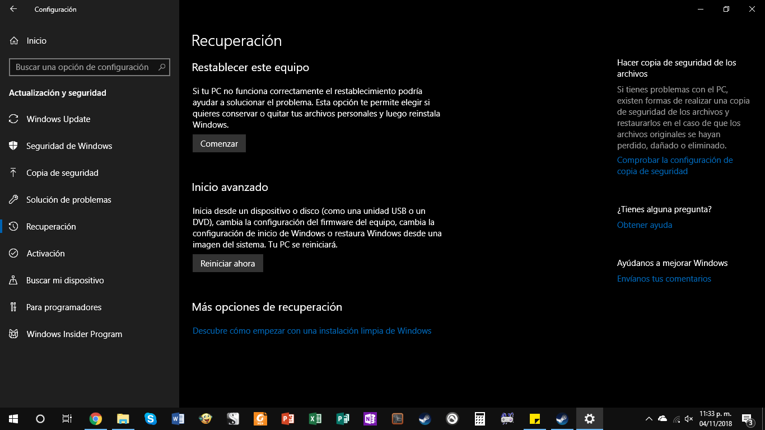Open Excel from the taskbar
This screenshot has width=765, height=430.
pos(315,419)
